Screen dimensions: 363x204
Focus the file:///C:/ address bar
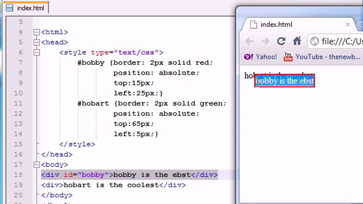(x=335, y=41)
